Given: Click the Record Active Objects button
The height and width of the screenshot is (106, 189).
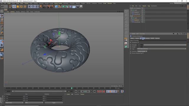Looking at the screenshot, I should (98, 92).
